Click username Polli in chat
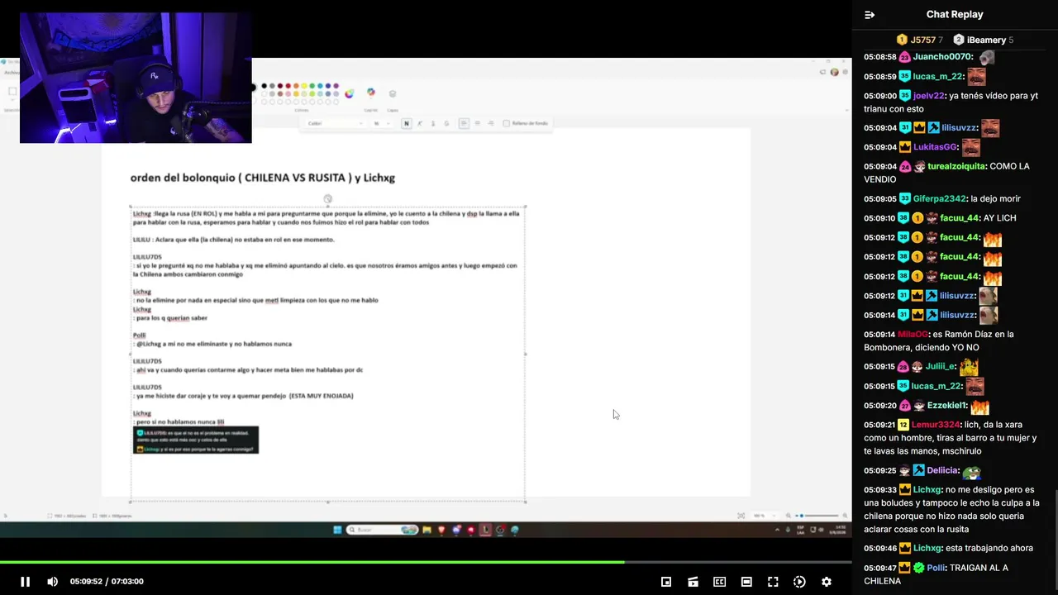 (x=936, y=568)
